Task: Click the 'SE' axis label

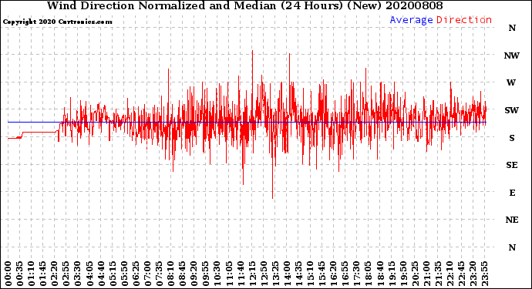Action: [x=512, y=165]
